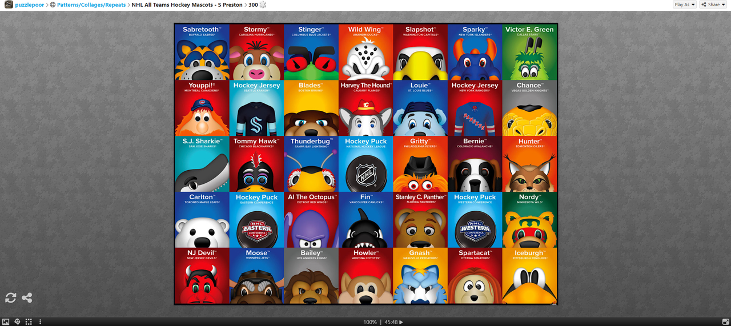Image resolution: width=731 pixels, height=326 pixels.
Task: Click the Western Conference Hockey Puck tile
Action: [475, 220]
